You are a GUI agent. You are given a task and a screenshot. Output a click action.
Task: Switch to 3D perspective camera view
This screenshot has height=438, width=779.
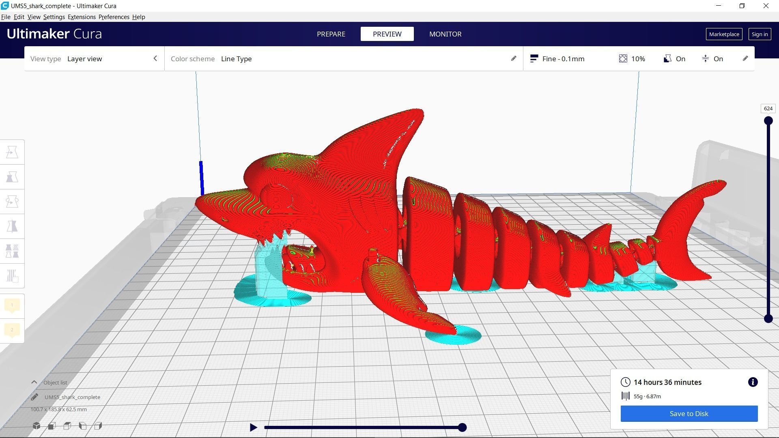click(37, 426)
